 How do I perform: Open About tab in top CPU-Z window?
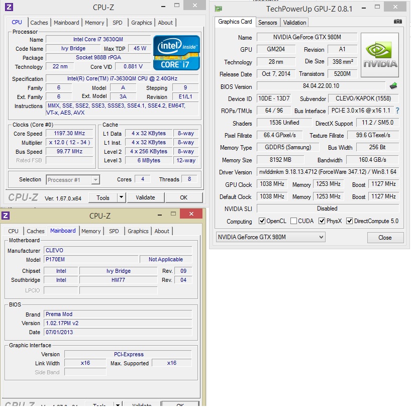tap(165, 23)
